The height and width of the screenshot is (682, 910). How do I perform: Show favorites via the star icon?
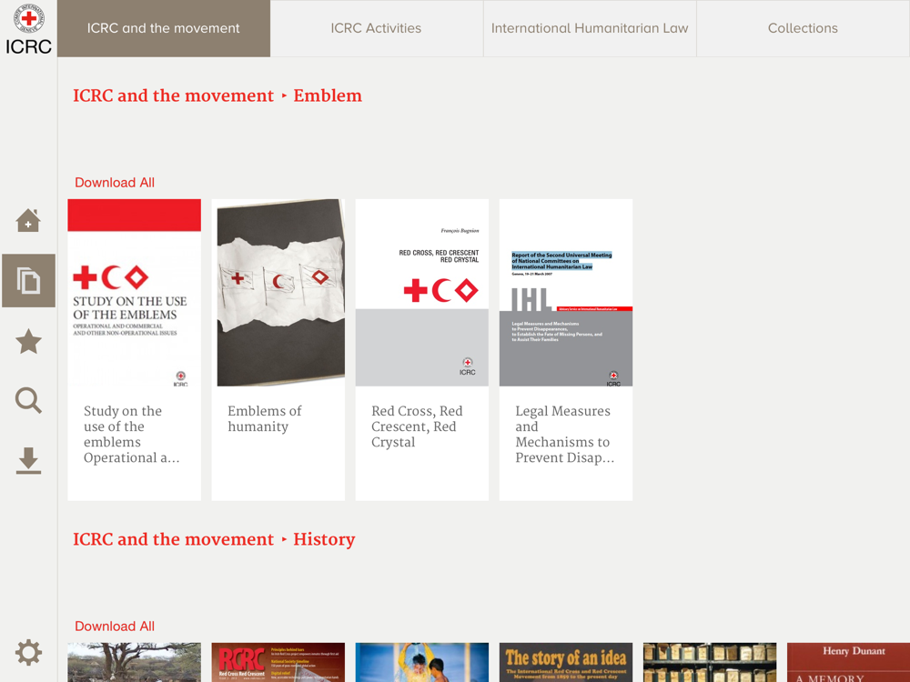point(28,341)
